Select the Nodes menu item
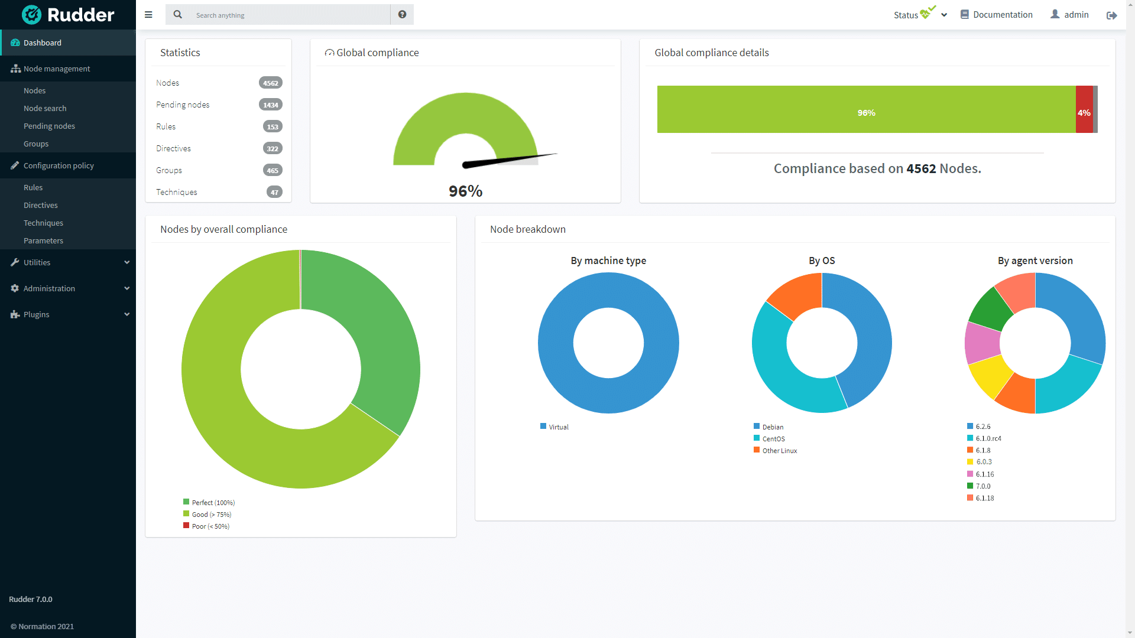The image size is (1135, 638). [34, 90]
